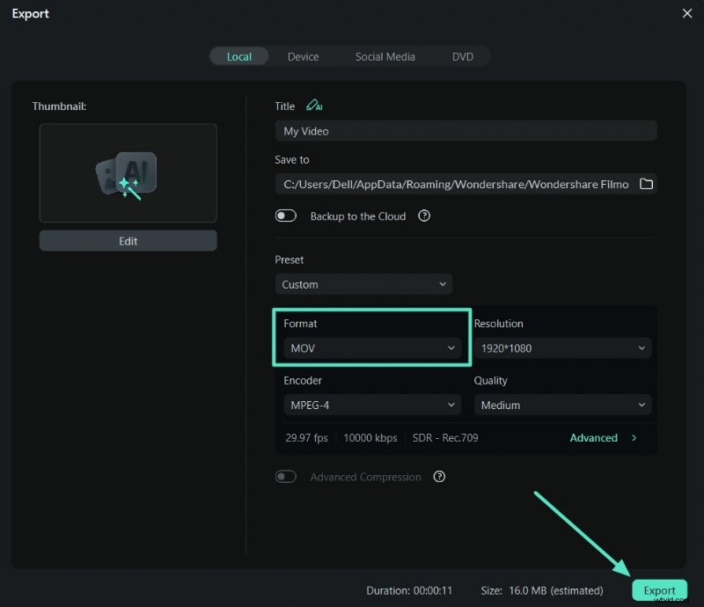The width and height of the screenshot is (704, 607).
Task: Click the AI title generator pen icon
Action: [x=314, y=106]
